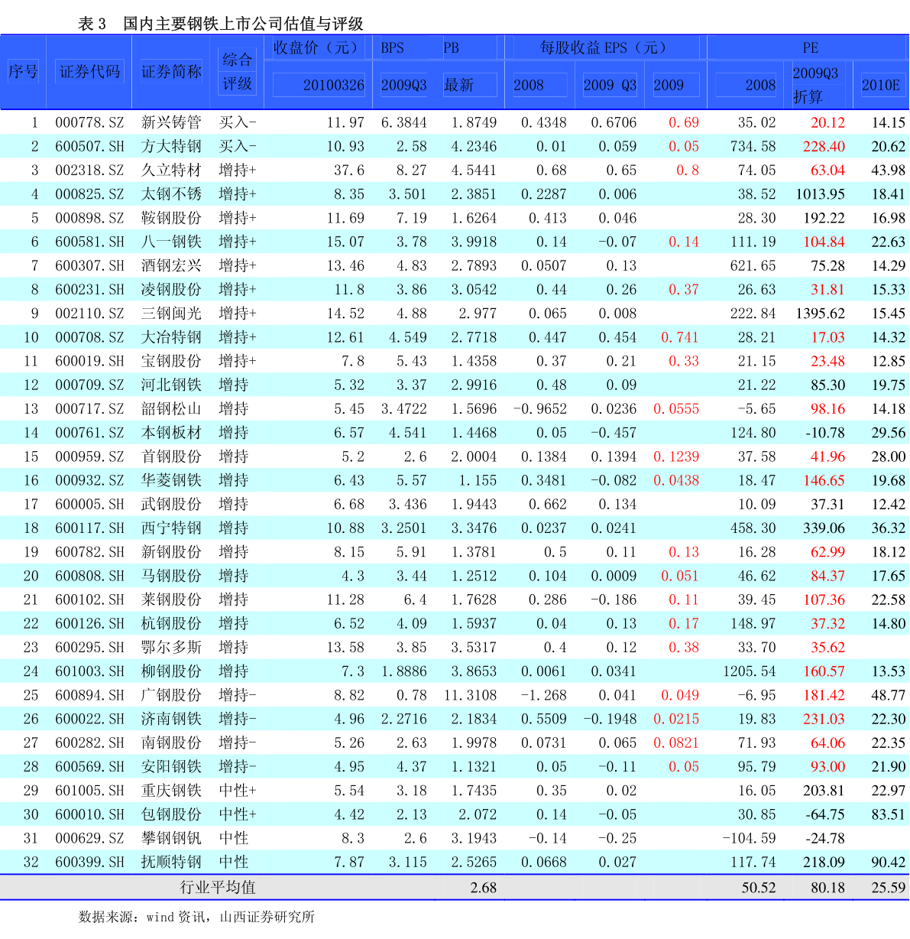Viewport: 910px width, 939px height.
Task: Select the 序号 column header
Action: pos(23,72)
